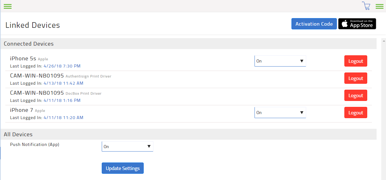386x180 pixels.
Task: Click the iPhone 7 last login date
Action: pos(63,118)
